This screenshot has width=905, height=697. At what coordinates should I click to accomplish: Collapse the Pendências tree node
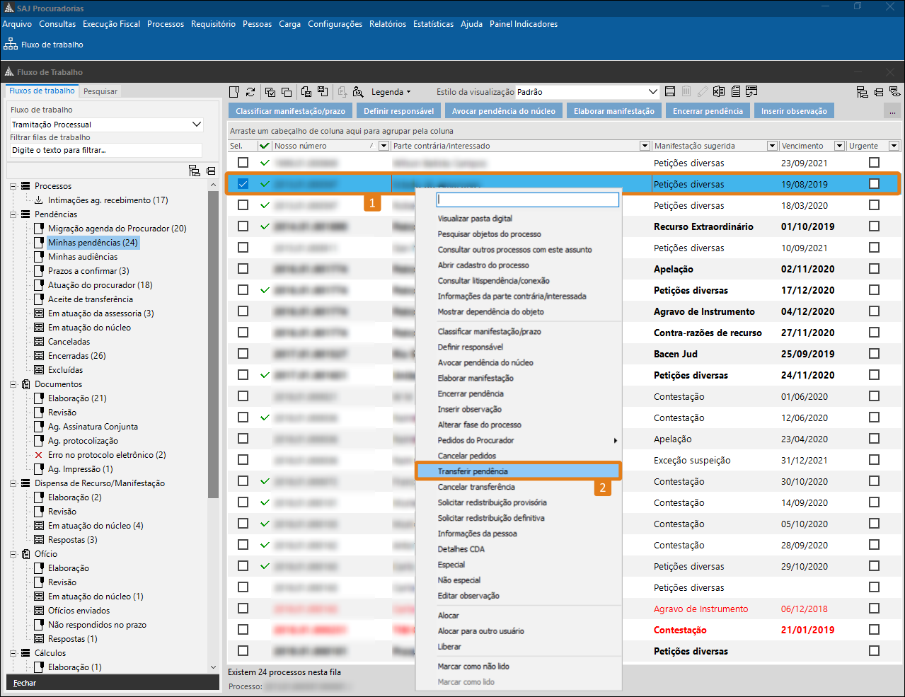pyautogui.click(x=13, y=214)
